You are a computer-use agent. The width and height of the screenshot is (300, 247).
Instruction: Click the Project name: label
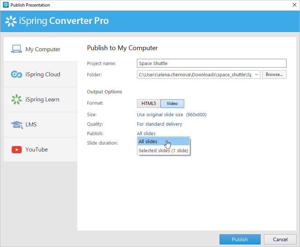102,63
